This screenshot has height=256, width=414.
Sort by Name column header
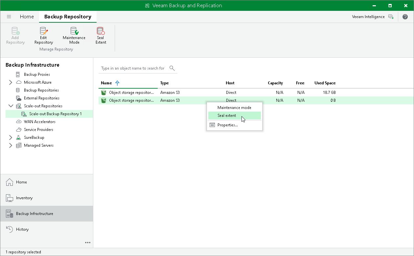[x=106, y=83]
